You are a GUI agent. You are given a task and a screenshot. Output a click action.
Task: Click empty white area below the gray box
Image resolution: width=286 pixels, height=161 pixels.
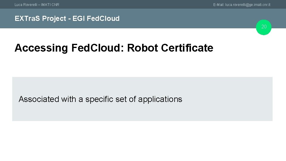click(143, 141)
